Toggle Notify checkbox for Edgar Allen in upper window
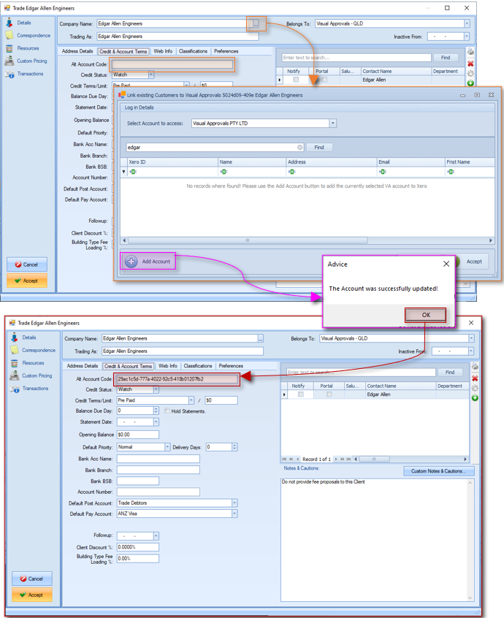The image size is (504, 618). point(296,80)
